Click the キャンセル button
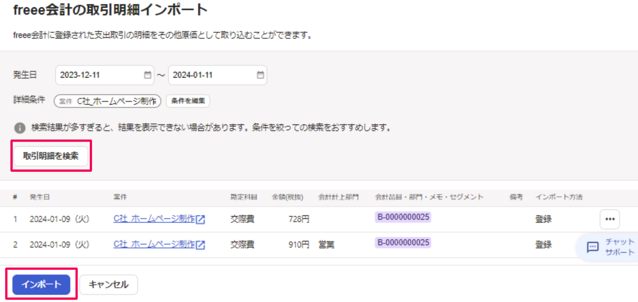The height and width of the screenshot is (302, 638). click(109, 284)
